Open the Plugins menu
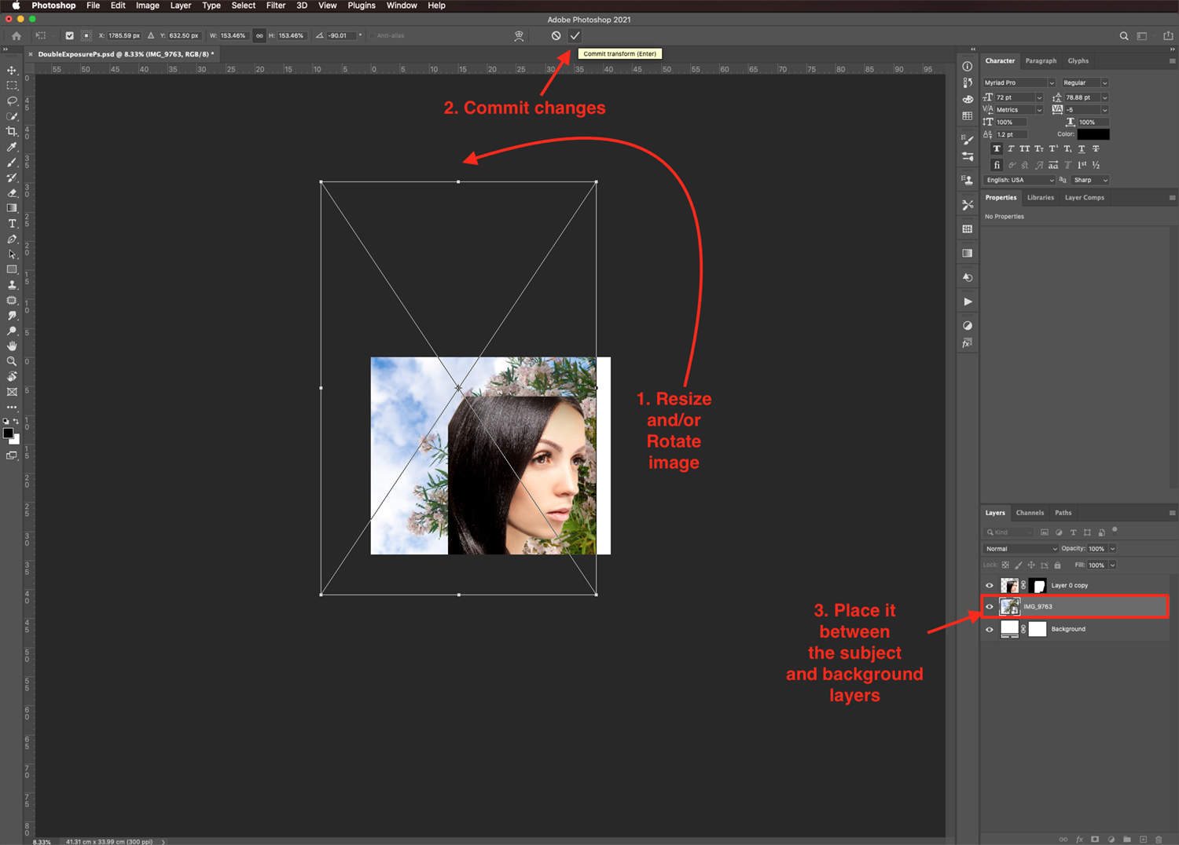The image size is (1179, 845). coord(362,5)
